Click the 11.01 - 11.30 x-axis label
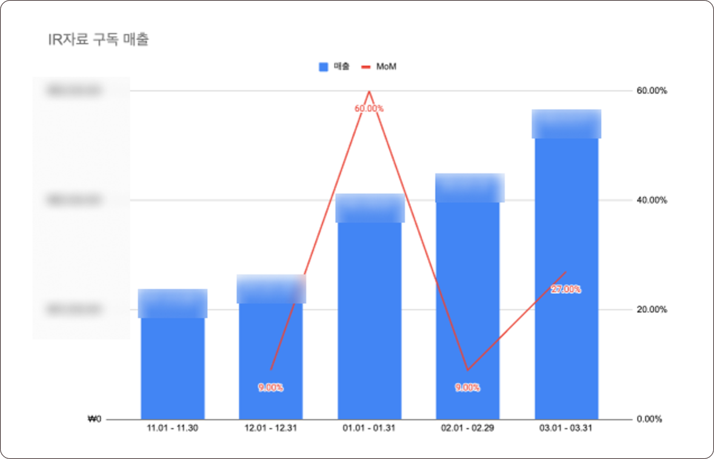The width and height of the screenshot is (714, 459). (172, 428)
